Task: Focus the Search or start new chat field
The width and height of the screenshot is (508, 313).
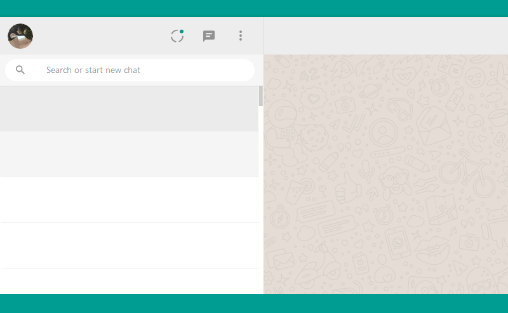Action: coord(130,70)
